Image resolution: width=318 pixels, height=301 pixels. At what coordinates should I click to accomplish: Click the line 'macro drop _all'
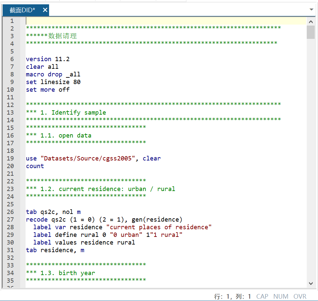53,74
